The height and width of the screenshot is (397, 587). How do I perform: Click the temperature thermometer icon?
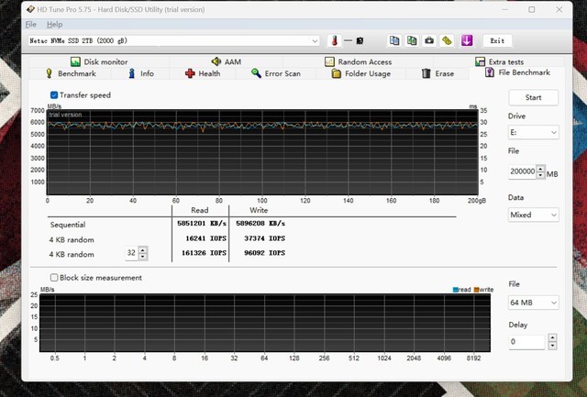coord(335,41)
